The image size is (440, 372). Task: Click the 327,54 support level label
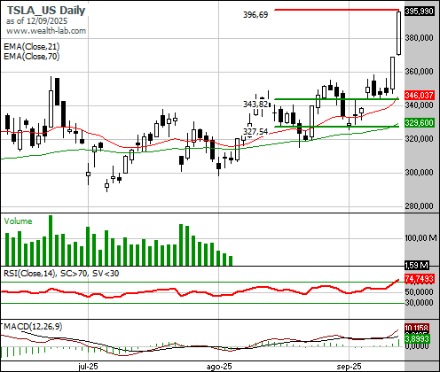[255, 132]
